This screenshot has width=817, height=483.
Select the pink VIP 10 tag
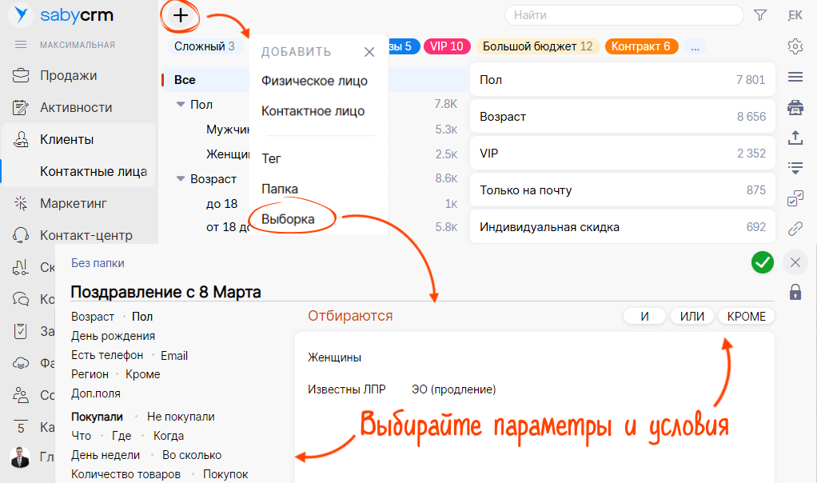446,46
